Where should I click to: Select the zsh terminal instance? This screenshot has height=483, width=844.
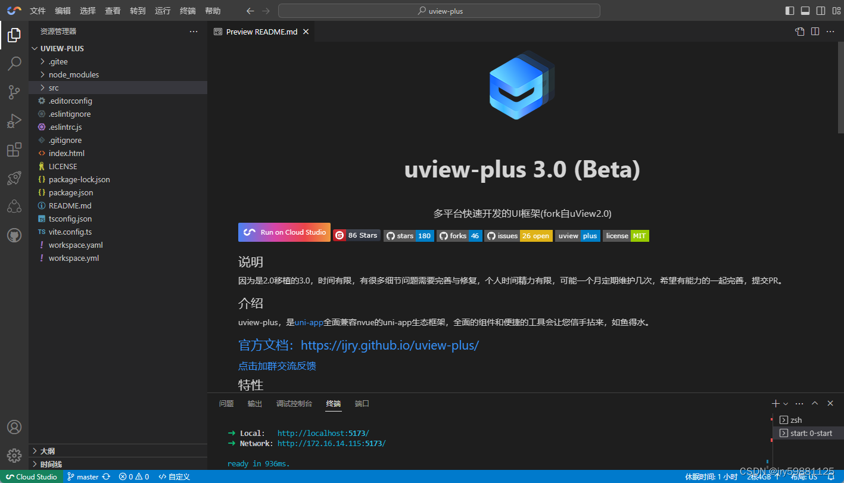tap(808, 420)
